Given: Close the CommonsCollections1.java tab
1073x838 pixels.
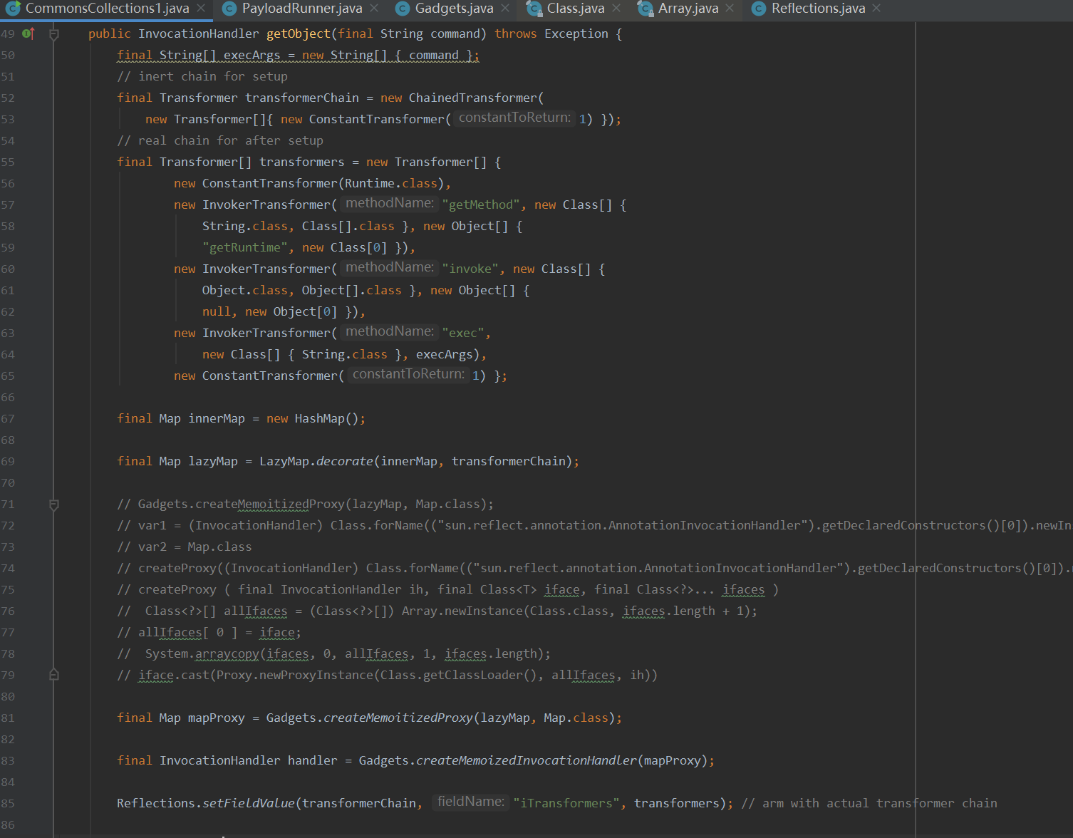Looking at the screenshot, I should [x=201, y=9].
